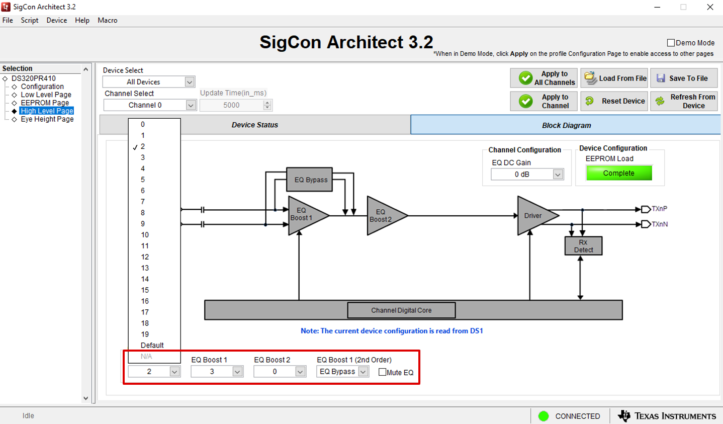Click Apply to Channel button
The height and width of the screenshot is (424, 723).
click(x=544, y=101)
